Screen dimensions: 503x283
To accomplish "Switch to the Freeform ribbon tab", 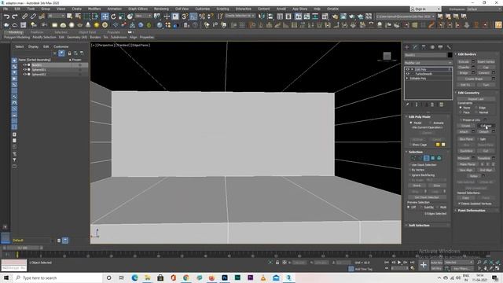I will click(x=37, y=32).
